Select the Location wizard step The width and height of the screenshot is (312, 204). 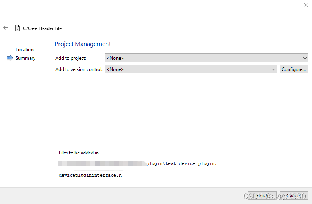[x=25, y=50]
